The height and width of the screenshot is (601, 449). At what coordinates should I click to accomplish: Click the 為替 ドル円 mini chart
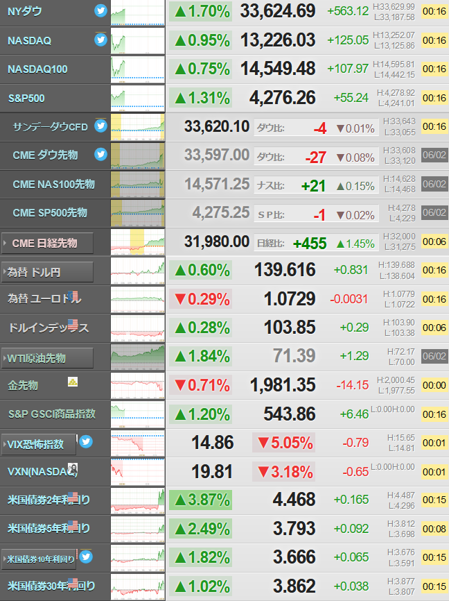(138, 271)
